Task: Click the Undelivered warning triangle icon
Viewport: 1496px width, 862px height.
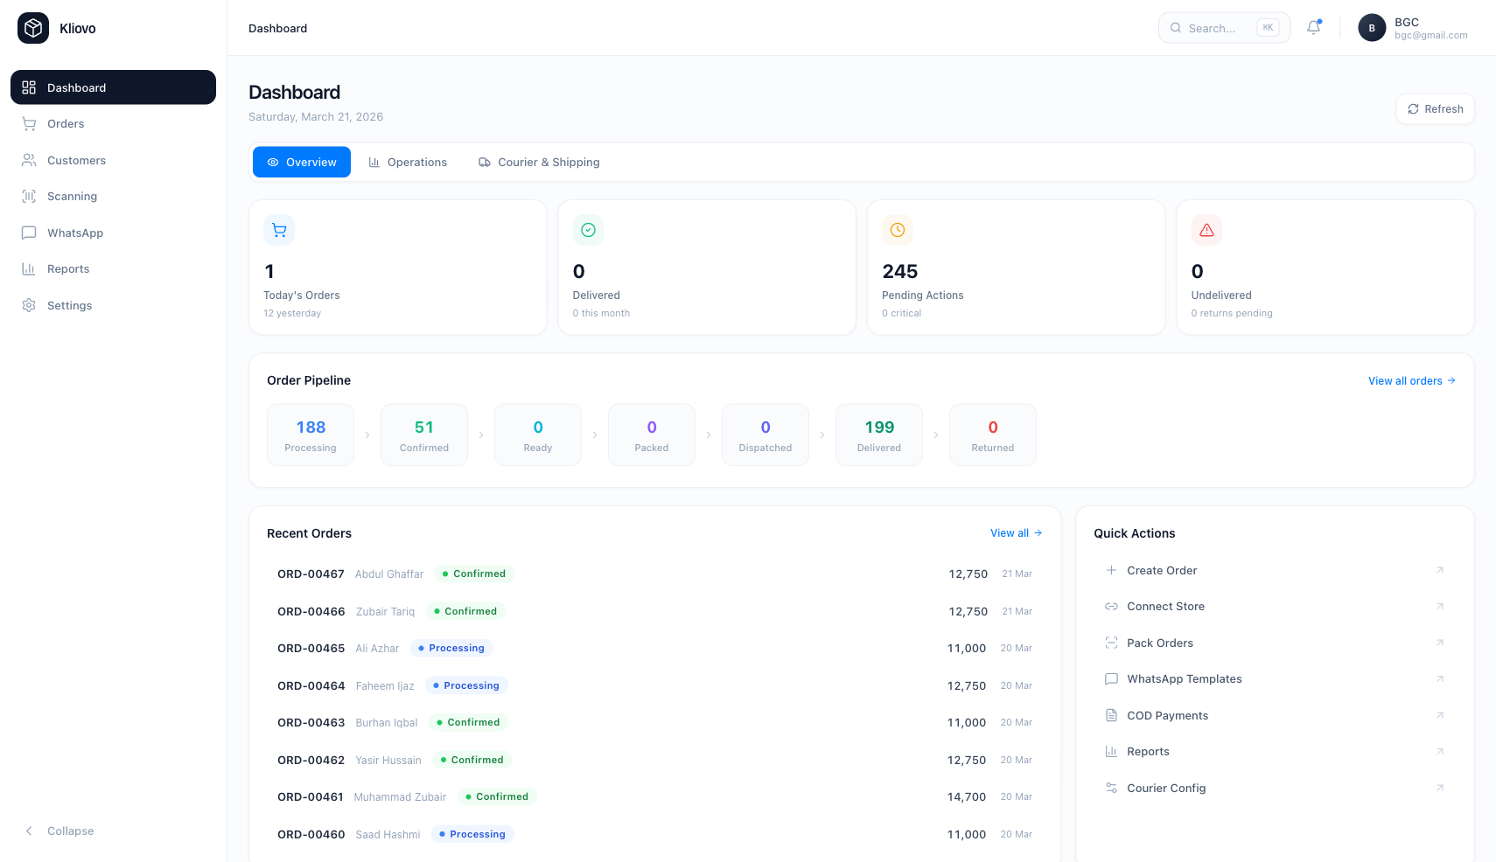Action: tap(1206, 231)
